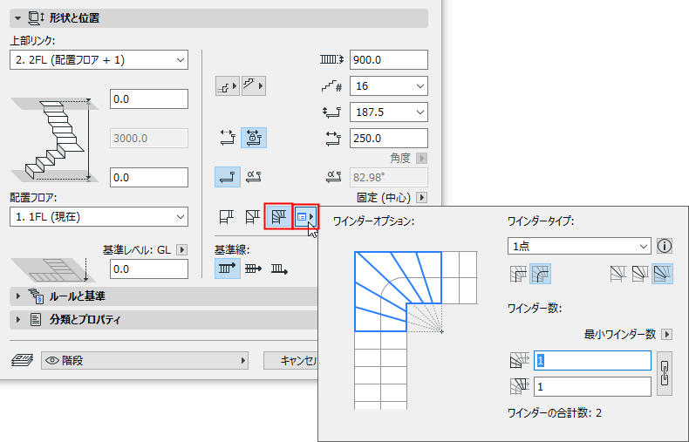Select the lock-symbol tread option icon
This screenshot has height=442, width=689.
[x=254, y=138]
